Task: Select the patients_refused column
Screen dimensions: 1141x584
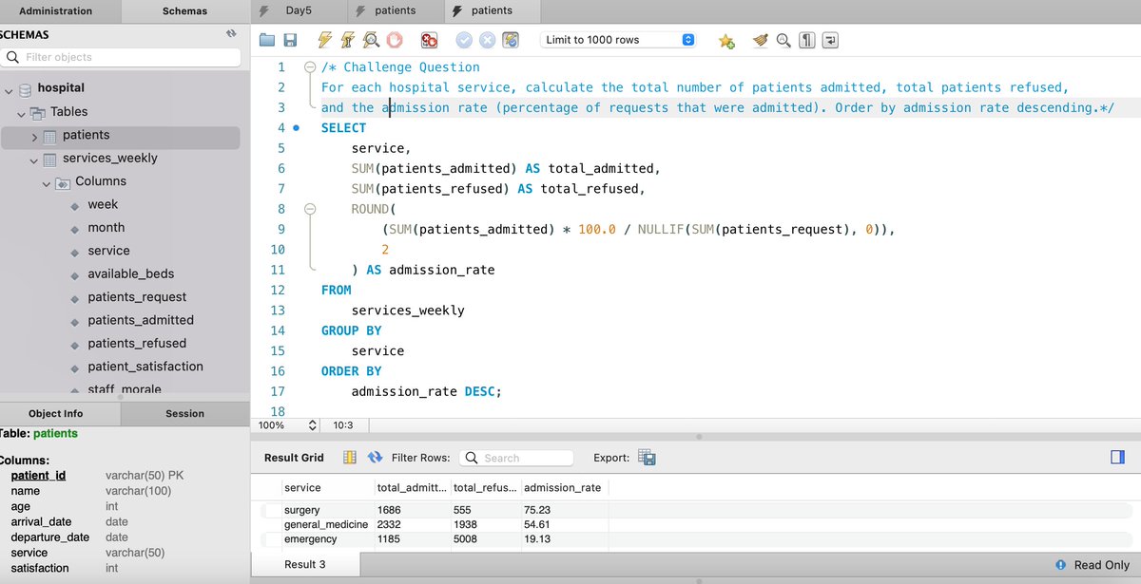Action: (x=137, y=343)
